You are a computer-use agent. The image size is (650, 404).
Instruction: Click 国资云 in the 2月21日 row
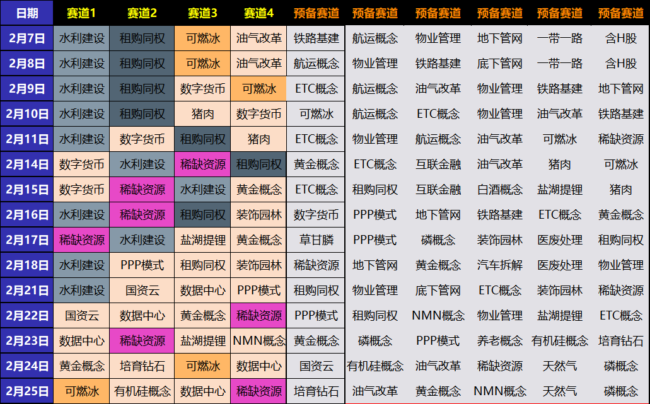pos(142,291)
